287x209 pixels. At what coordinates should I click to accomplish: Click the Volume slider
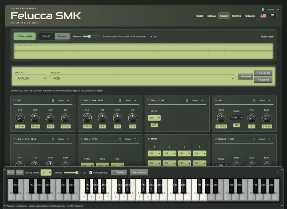click(91, 36)
